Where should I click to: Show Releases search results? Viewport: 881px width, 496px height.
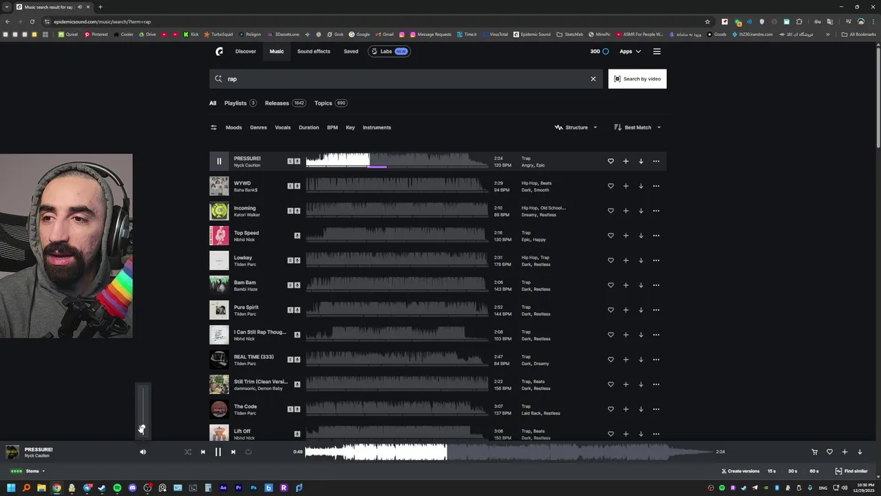pos(285,103)
